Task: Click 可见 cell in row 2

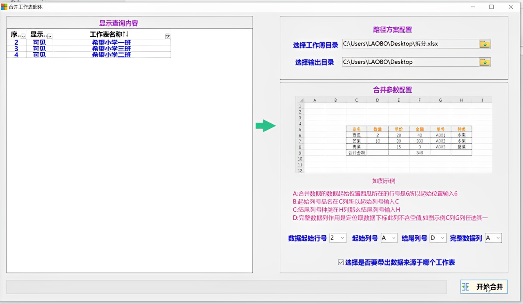Action: 40,42
